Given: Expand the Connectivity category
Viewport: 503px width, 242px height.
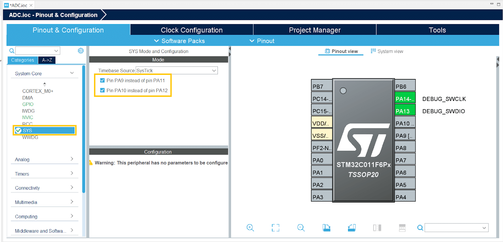Looking at the screenshot, I should [44, 188].
